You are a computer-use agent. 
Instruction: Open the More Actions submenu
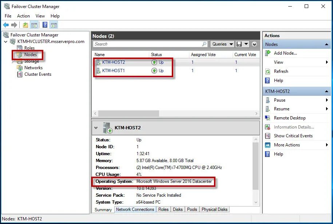[x=297, y=145]
